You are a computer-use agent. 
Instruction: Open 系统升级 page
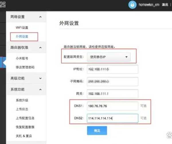coord(22,100)
